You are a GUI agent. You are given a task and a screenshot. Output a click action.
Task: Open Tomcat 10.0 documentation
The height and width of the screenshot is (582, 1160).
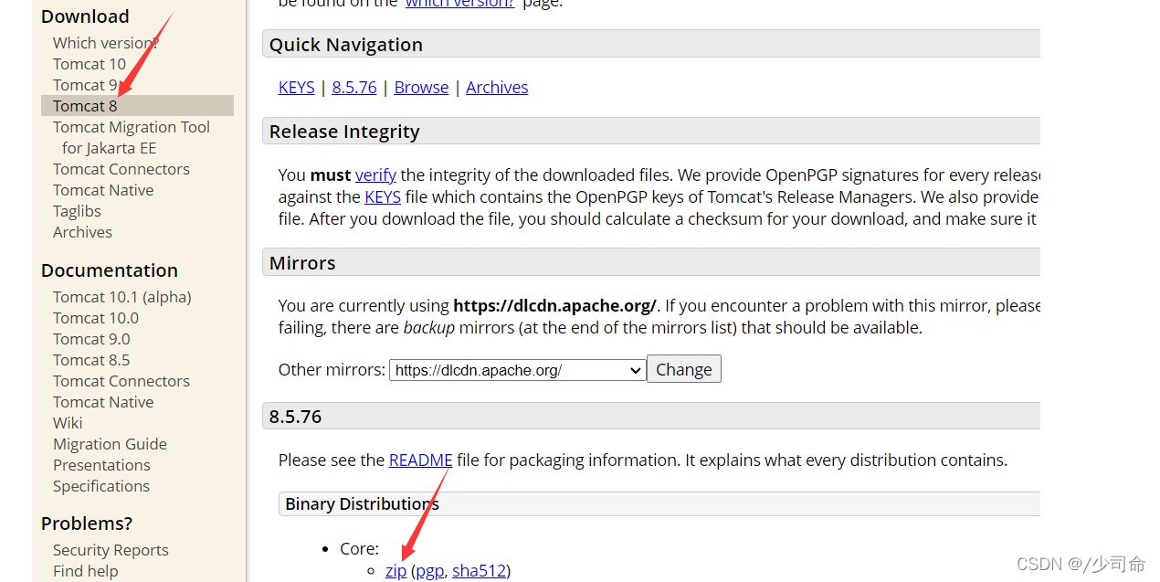96,318
